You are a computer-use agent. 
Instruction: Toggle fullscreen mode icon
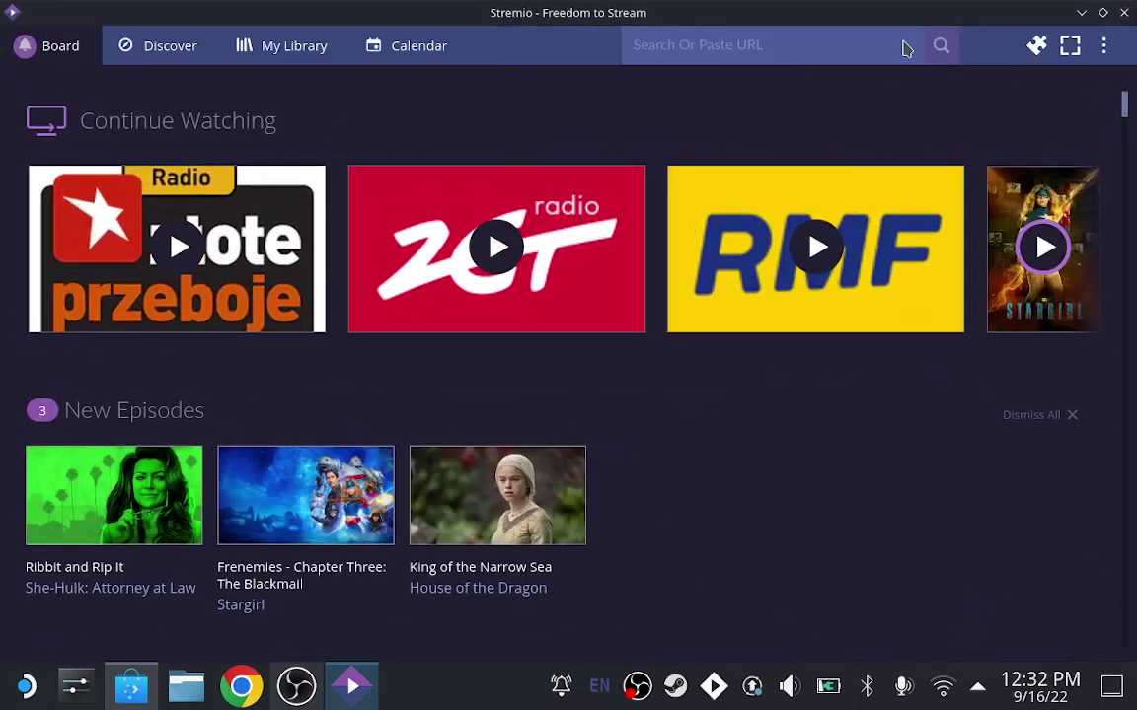point(1070,45)
